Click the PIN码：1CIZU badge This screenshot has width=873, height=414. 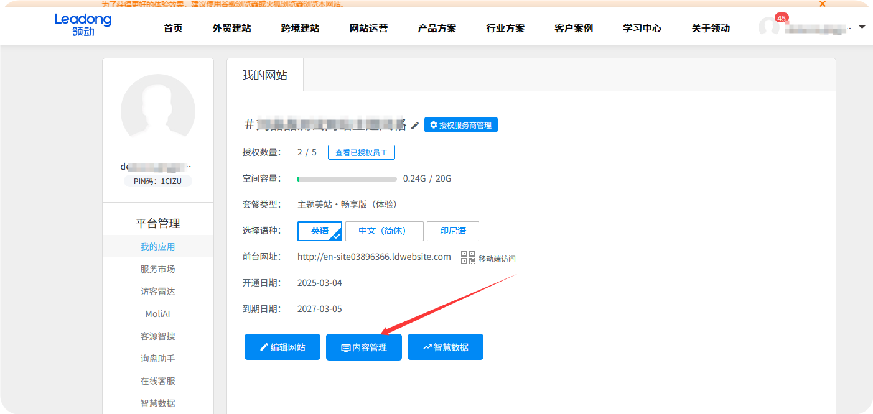(x=158, y=182)
